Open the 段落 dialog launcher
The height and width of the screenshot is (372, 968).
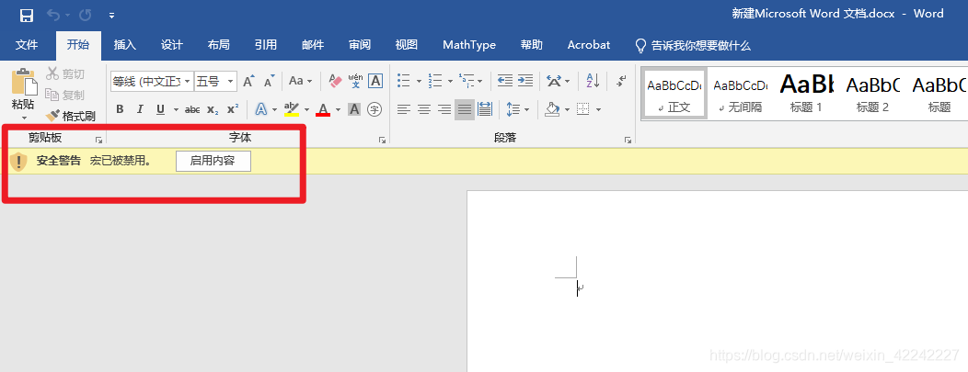click(x=628, y=141)
